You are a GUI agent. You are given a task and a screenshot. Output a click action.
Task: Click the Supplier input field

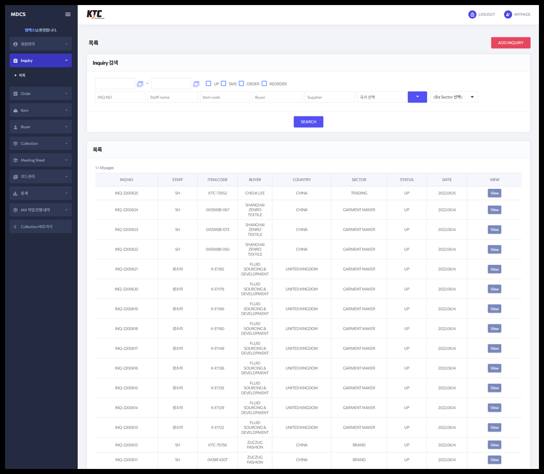[330, 97]
